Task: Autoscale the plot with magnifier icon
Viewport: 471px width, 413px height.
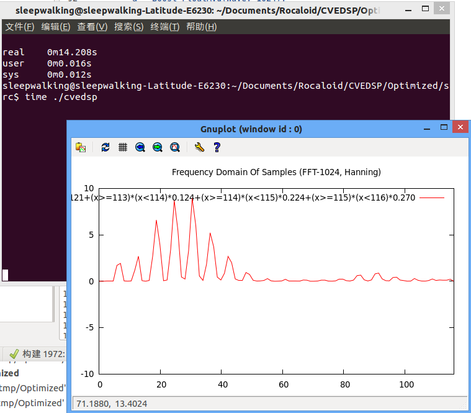Action: [x=175, y=147]
